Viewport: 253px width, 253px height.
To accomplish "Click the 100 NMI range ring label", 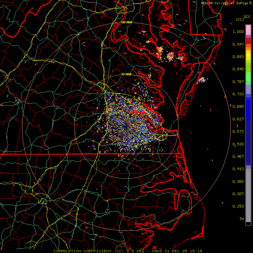I will (x=126, y=22).
